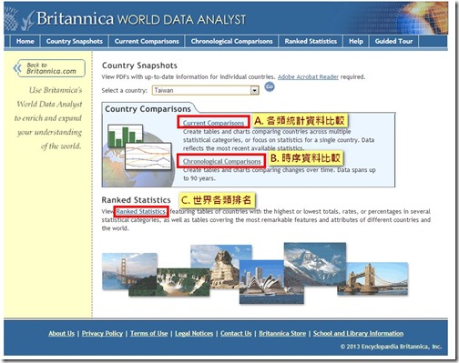This screenshot has width=459, height=363.
Task: Click the Sydney Opera House photo
Action: pos(270,282)
